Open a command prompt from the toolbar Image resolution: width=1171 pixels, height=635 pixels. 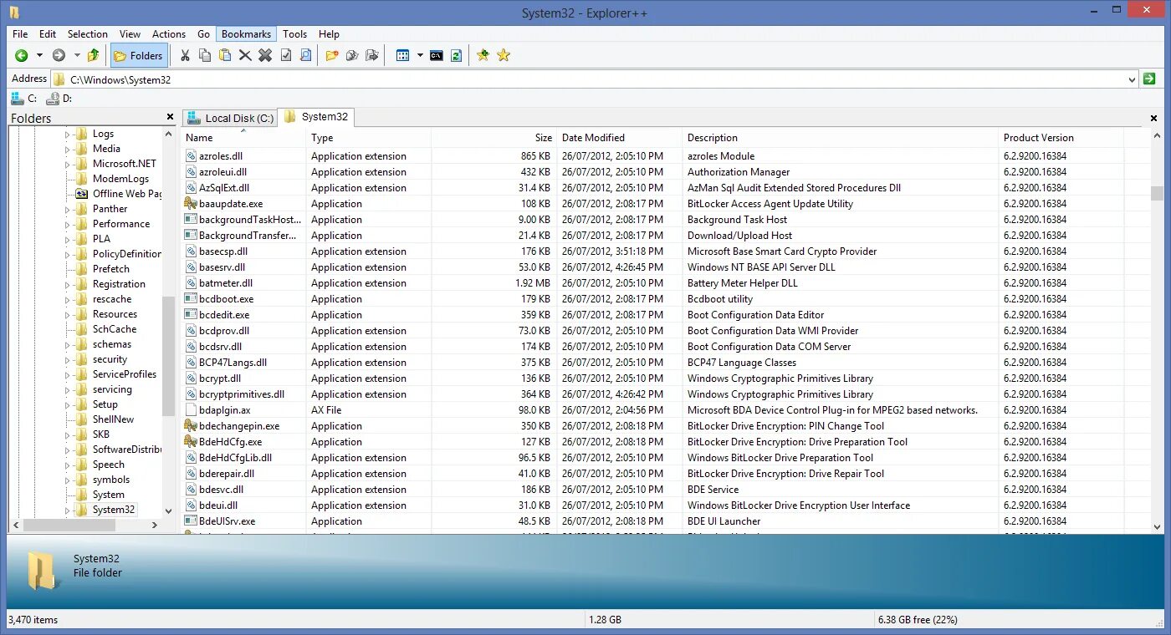pos(437,55)
